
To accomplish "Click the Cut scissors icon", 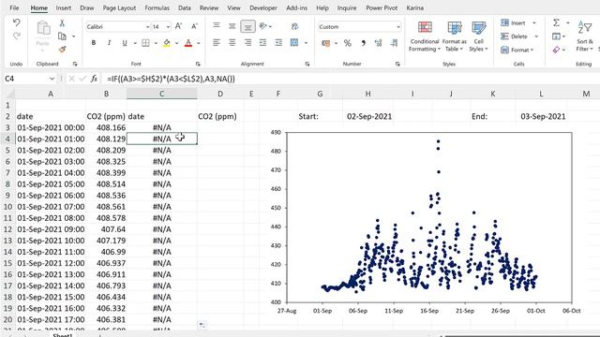I will [x=62, y=23].
